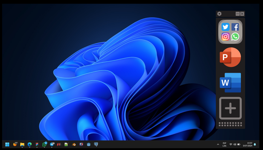The width and height of the screenshot is (263, 150).
Task: Open File Explorer from the taskbar
Action: 22,144
